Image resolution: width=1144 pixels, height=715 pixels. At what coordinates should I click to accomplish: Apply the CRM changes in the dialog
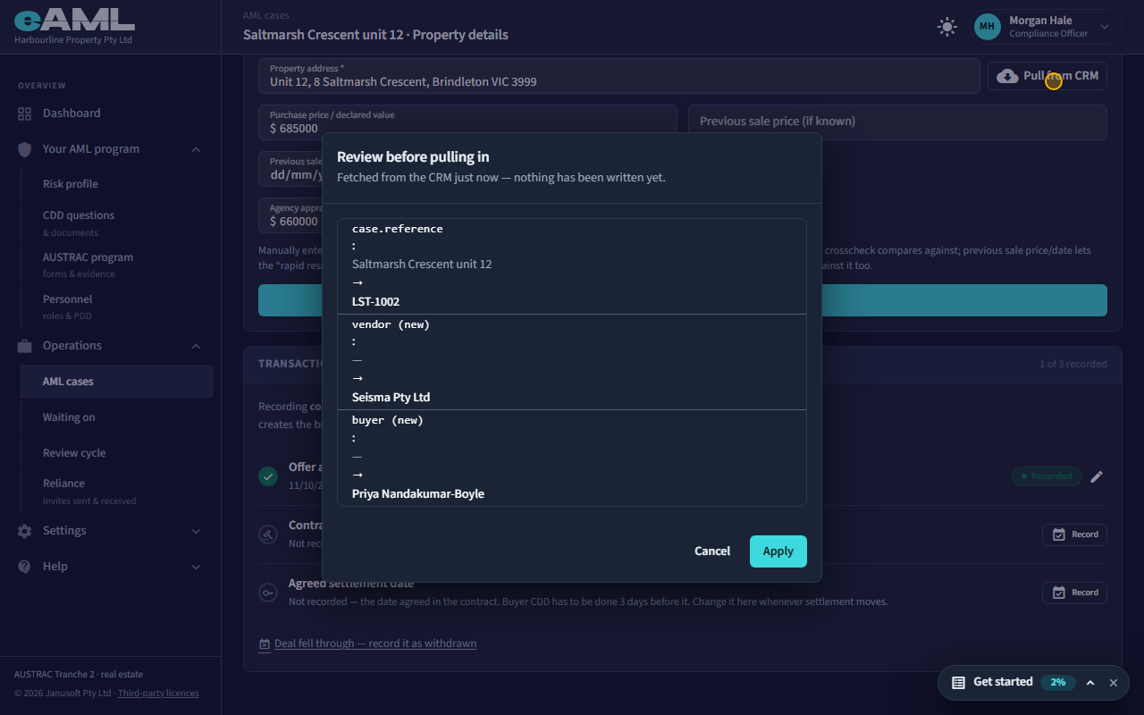click(778, 551)
